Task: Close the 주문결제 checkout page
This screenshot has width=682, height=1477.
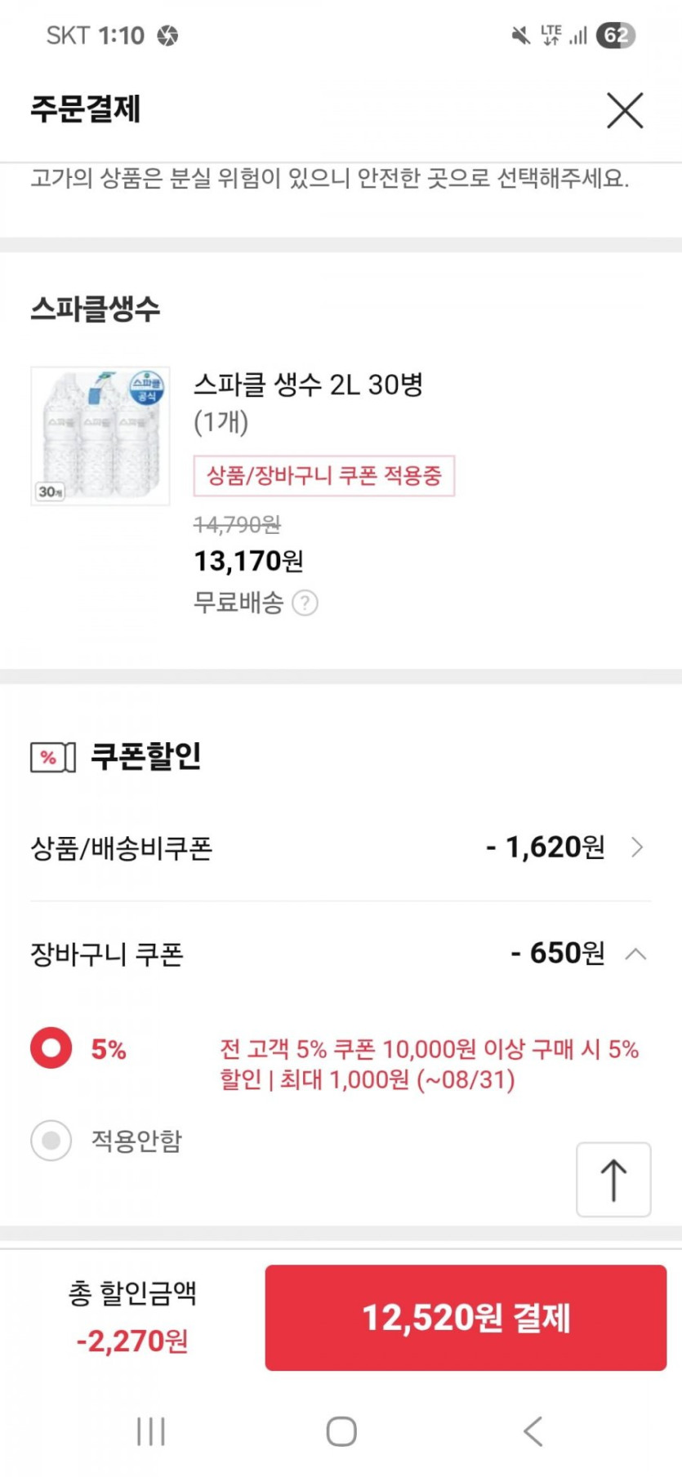Action: click(625, 110)
